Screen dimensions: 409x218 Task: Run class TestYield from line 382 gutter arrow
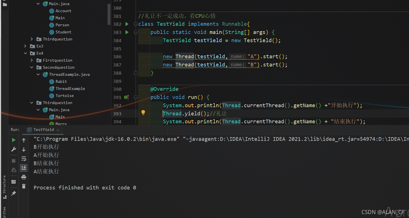pos(127,24)
